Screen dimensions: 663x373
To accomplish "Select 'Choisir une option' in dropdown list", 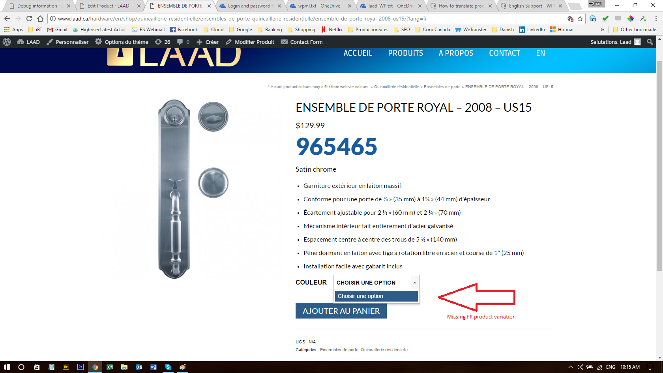I will coord(376,296).
